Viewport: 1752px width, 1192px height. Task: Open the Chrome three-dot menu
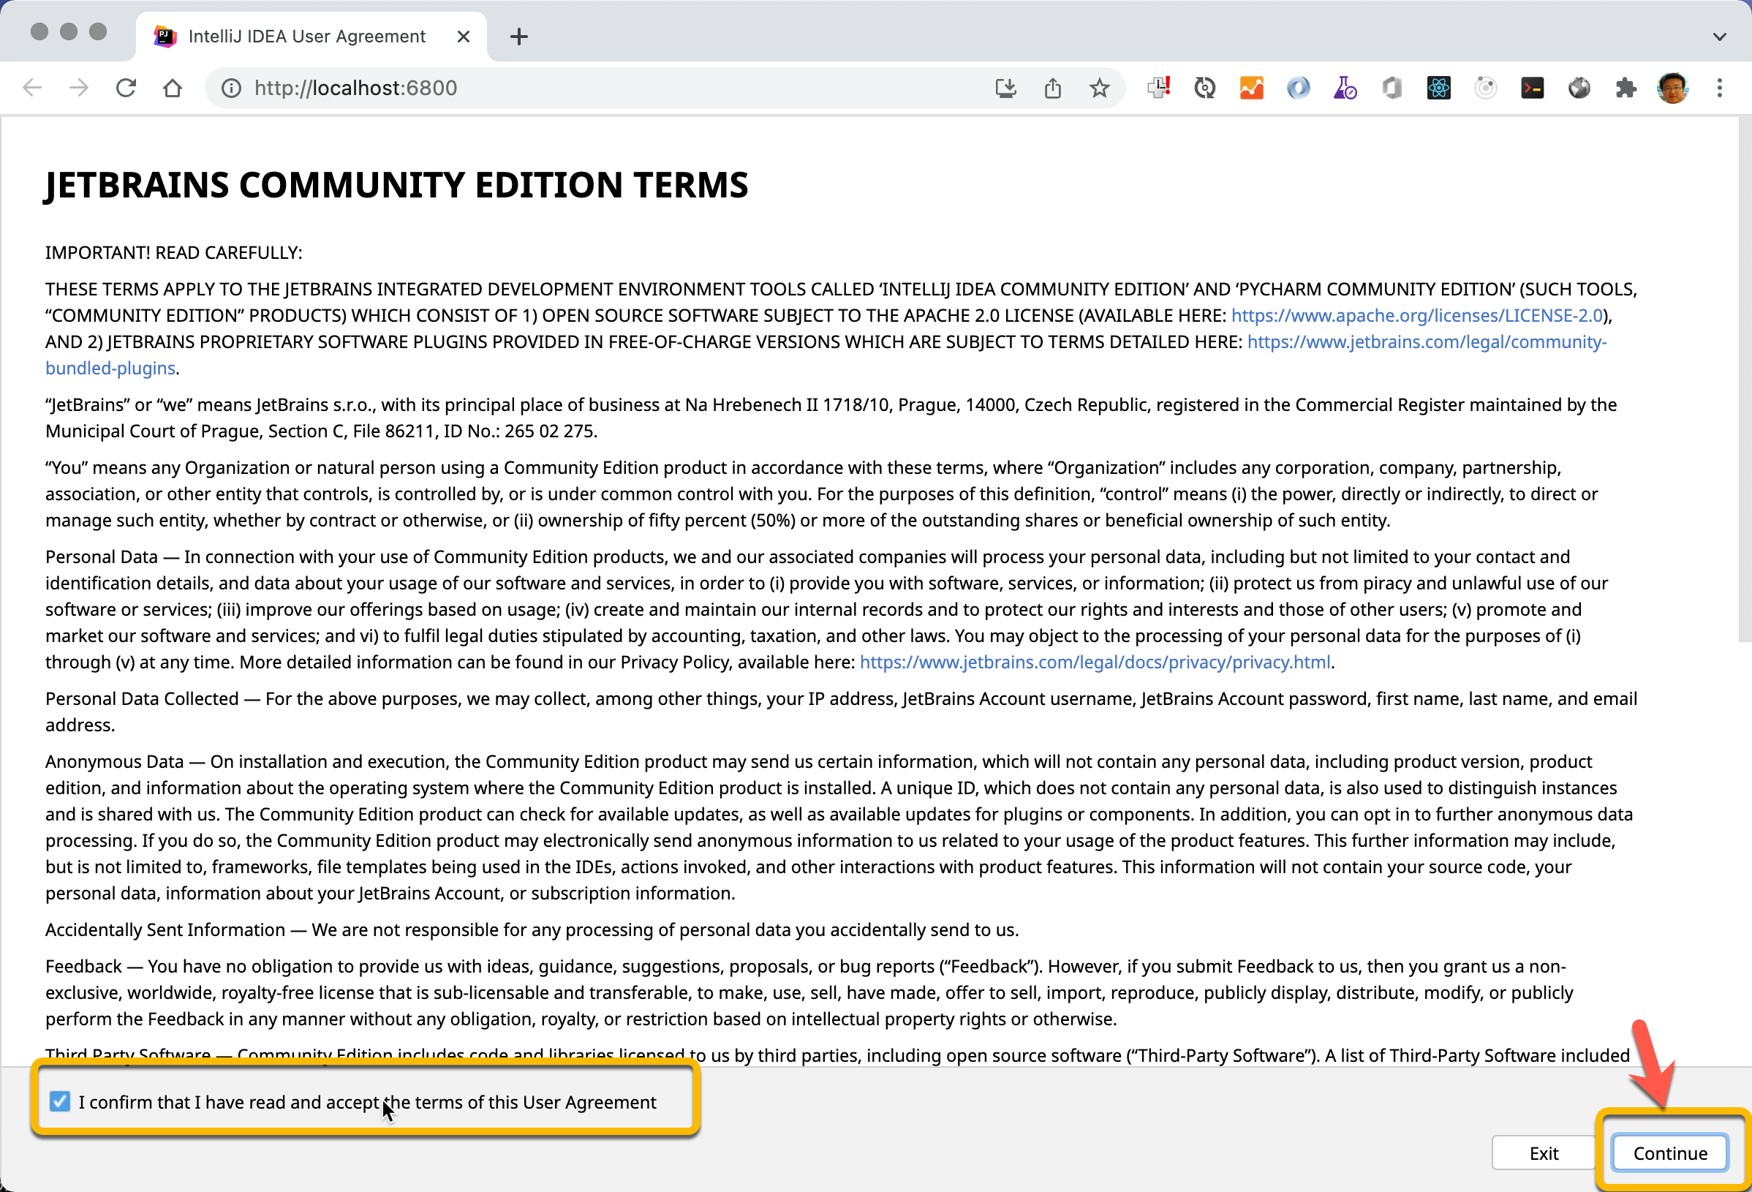pyautogui.click(x=1720, y=88)
